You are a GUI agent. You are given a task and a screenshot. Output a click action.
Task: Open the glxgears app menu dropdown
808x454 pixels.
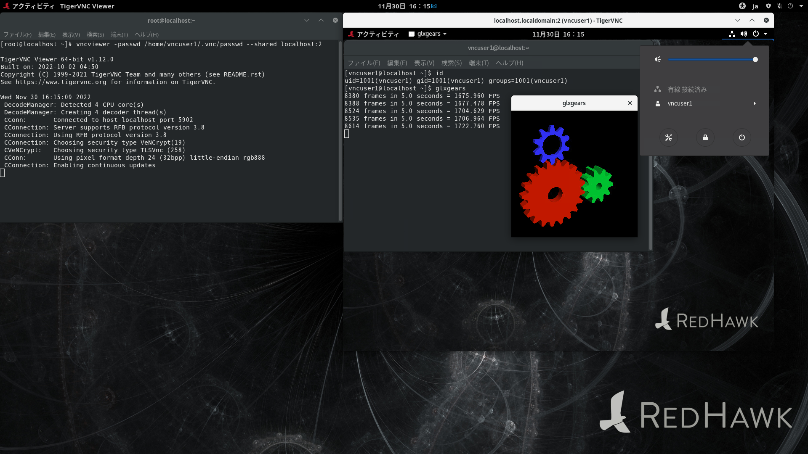pyautogui.click(x=428, y=34)
